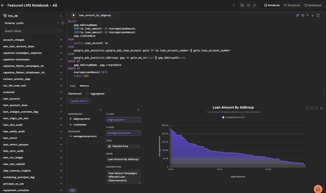Expand the loan_account table in the sidebar
This screenshot has height=193, width=326.
[x=61, y=99]
